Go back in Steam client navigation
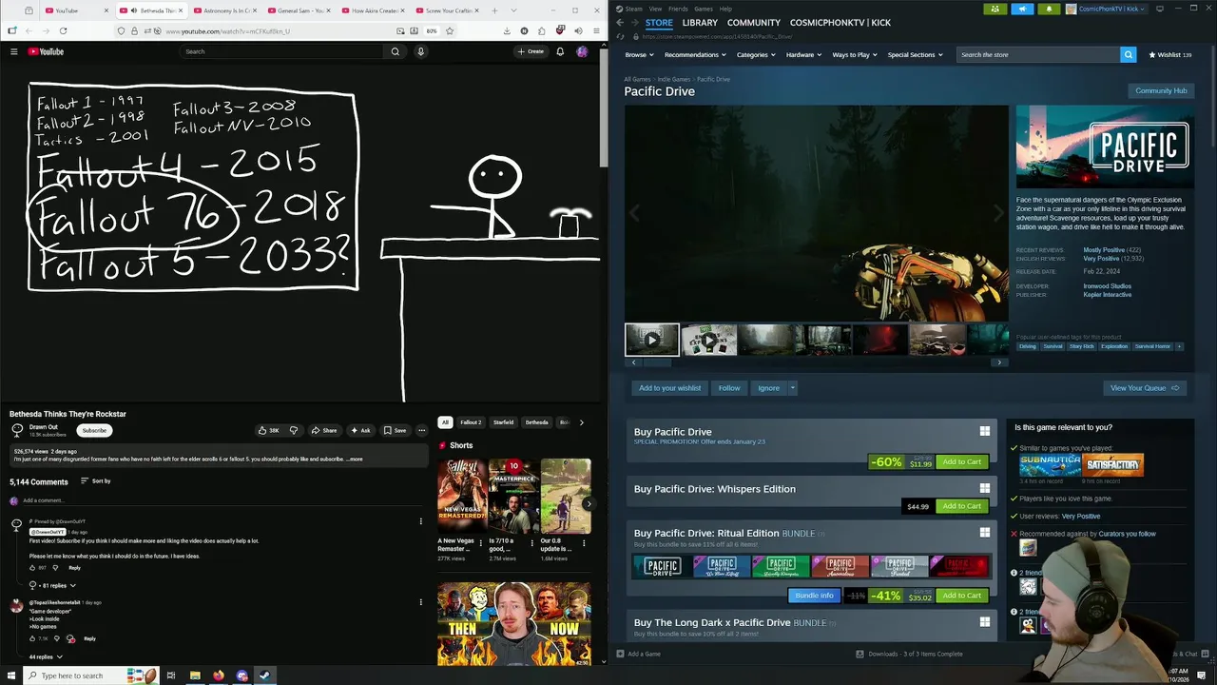 click(620, 22)
